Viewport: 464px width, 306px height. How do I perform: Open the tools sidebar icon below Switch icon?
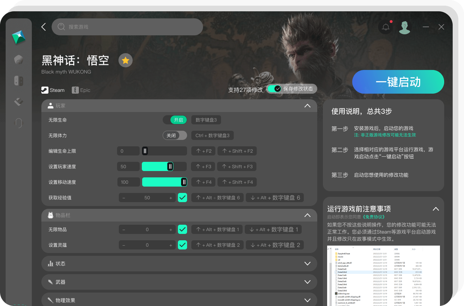pos(19,102)
